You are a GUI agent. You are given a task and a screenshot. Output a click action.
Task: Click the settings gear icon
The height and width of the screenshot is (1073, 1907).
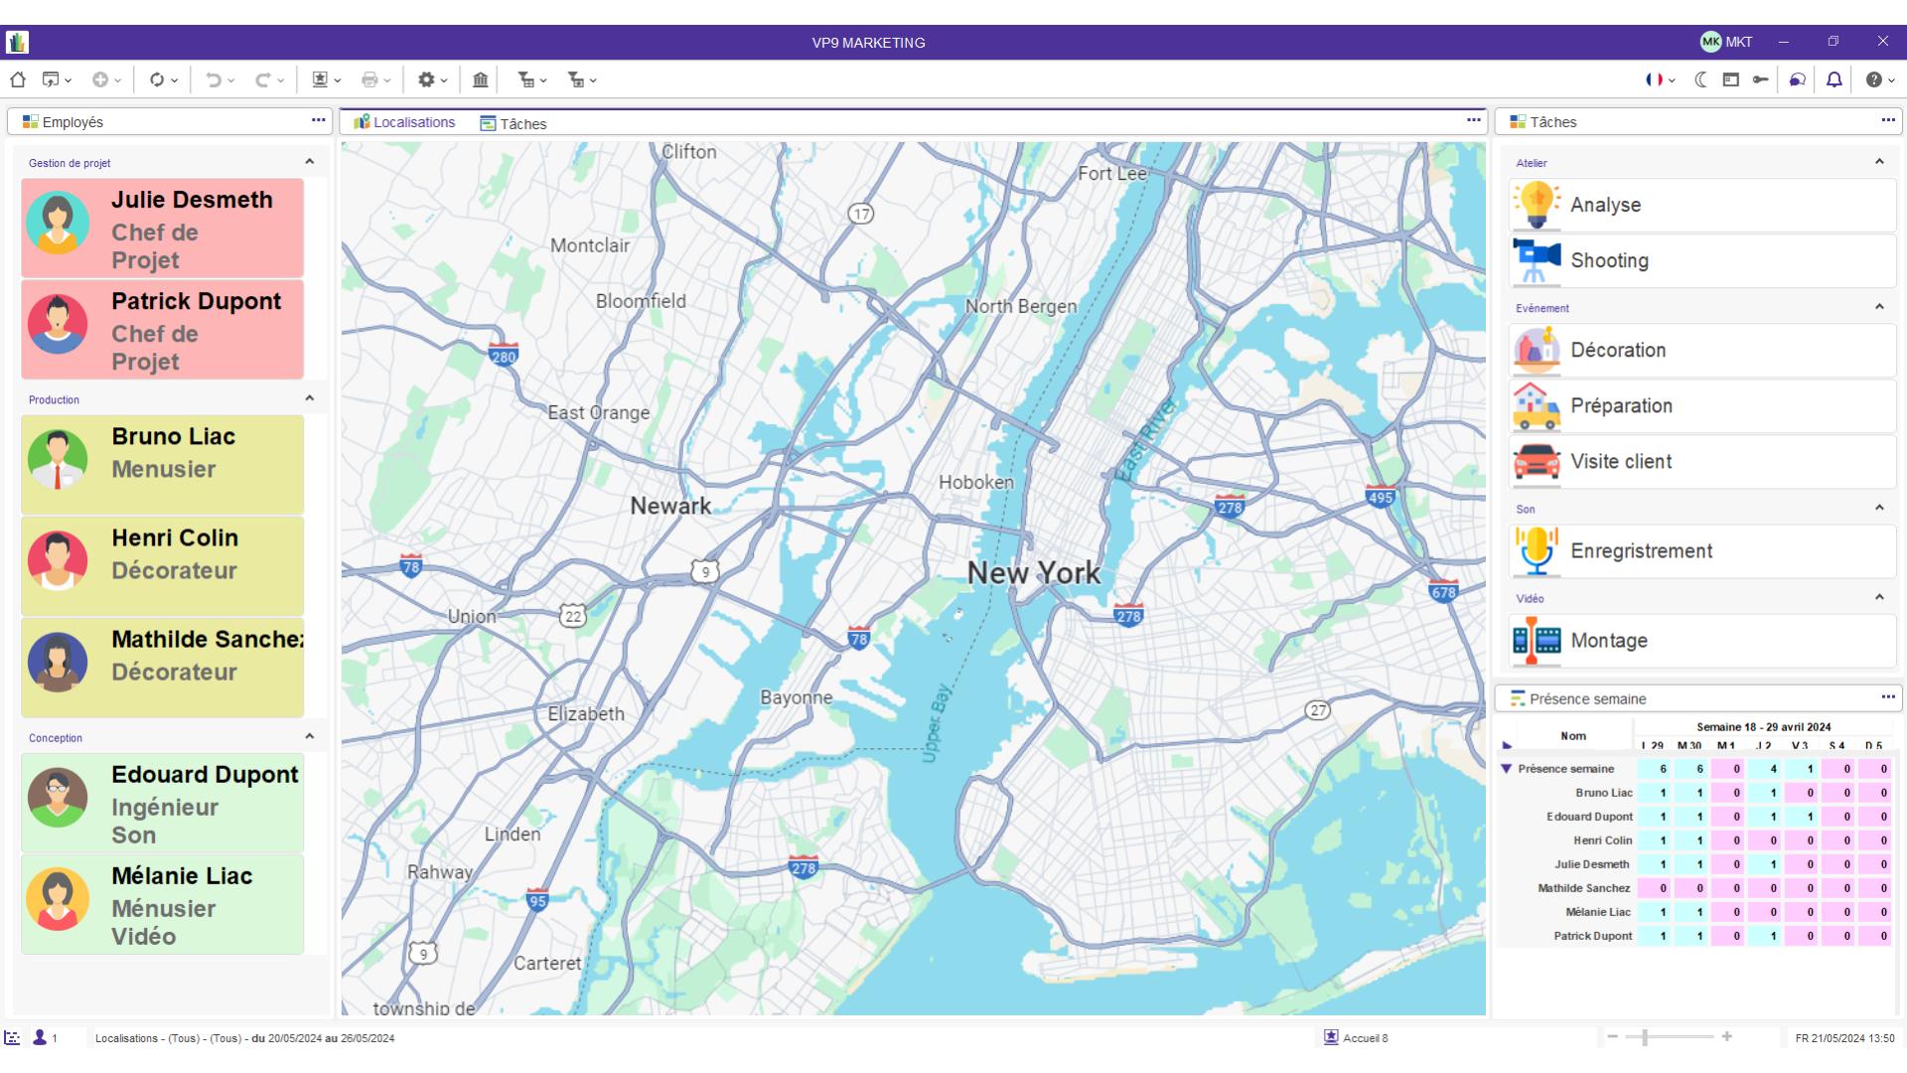[426, 79]
